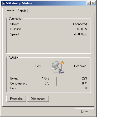Click the duration value 00:00:35
Image resolution: width=135 pixels, height=117 pixels.
81,29
